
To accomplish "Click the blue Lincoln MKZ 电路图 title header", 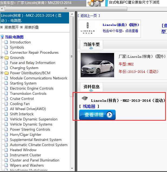I will (35, 18).
